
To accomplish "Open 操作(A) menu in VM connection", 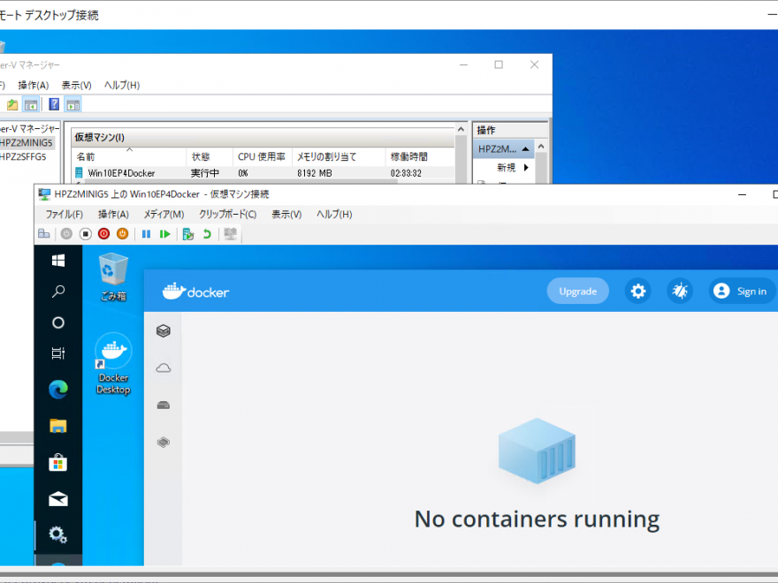I will [113, 214].
